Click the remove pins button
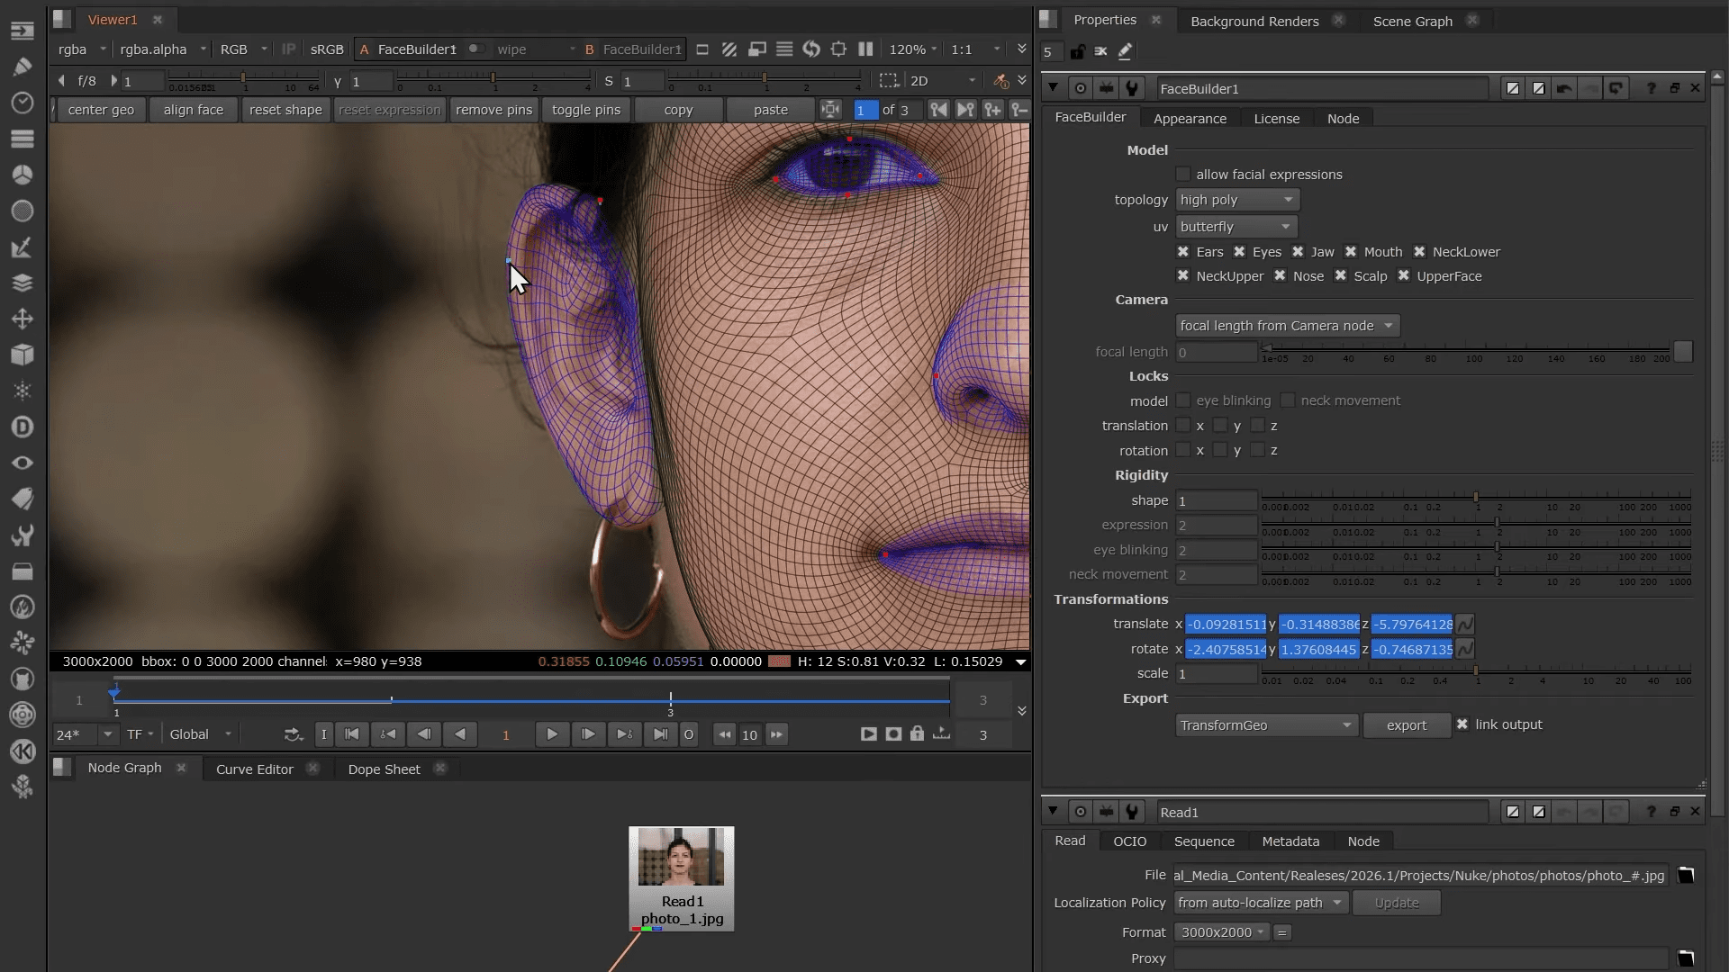 pos(493,110)
